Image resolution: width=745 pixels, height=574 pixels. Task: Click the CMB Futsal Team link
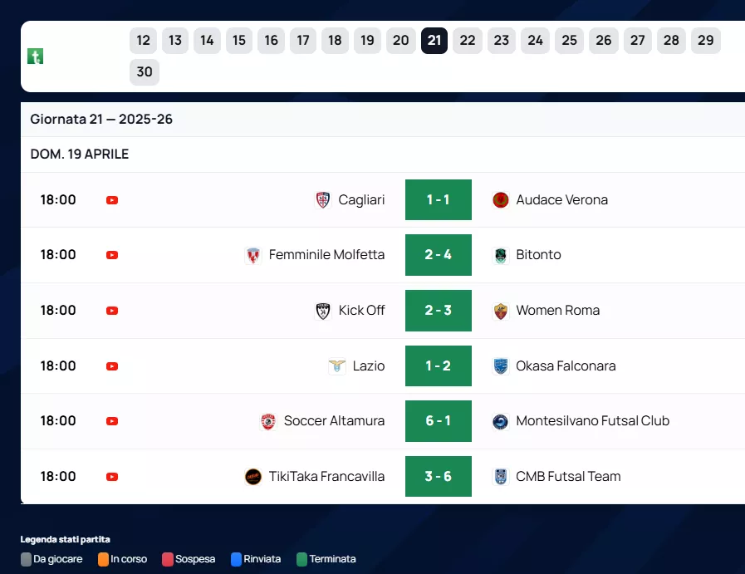568,477
